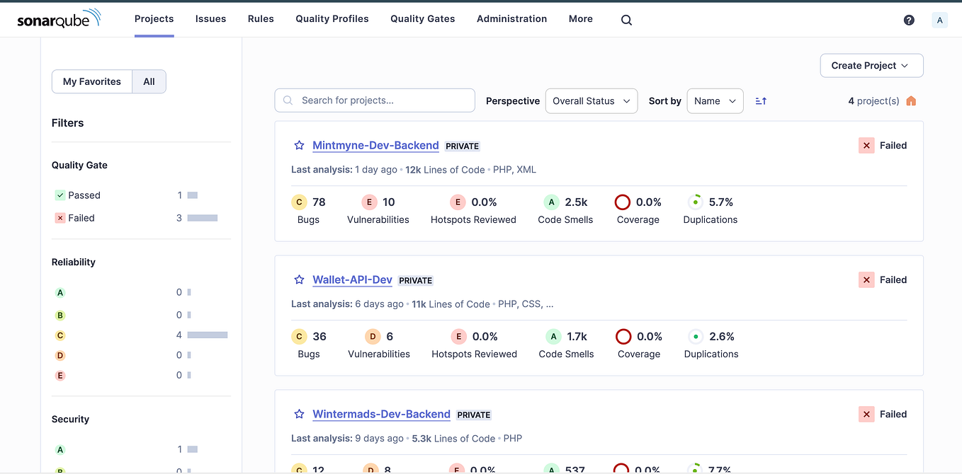Open the Perspective Overall Status dropdown
This screenshot has width=962, height=474.
(591, 100)
